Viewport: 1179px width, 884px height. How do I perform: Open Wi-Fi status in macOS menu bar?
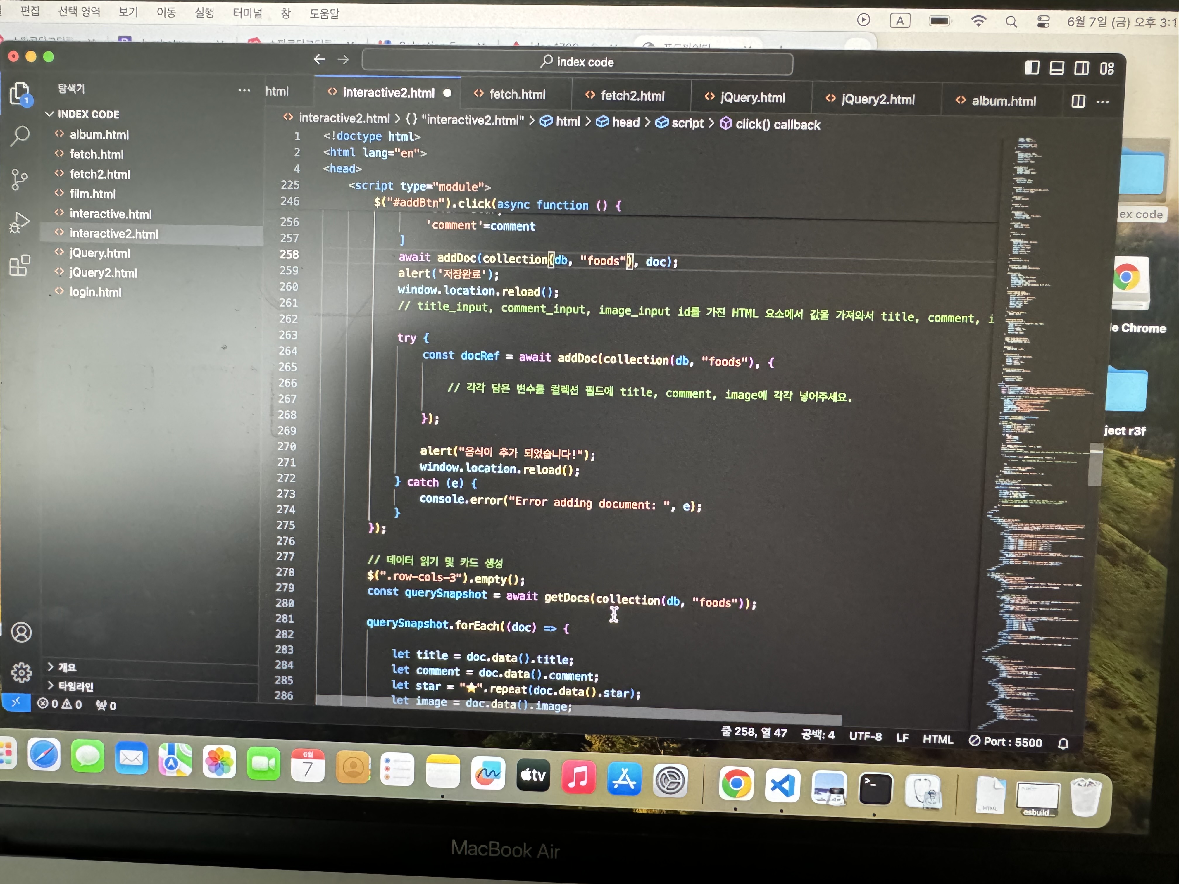point(979,21)
